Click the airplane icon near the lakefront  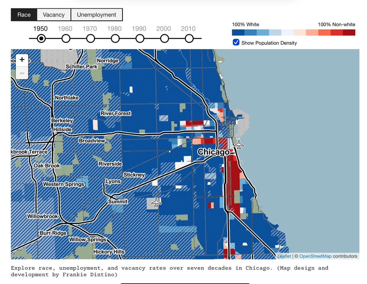239,145
